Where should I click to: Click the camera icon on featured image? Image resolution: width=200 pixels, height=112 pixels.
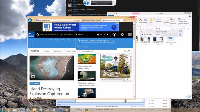click(x=33, y=76)
